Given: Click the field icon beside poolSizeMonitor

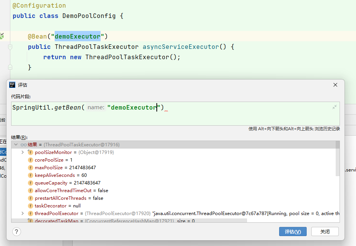Looking at the screenshot, I should click(31, 152).
